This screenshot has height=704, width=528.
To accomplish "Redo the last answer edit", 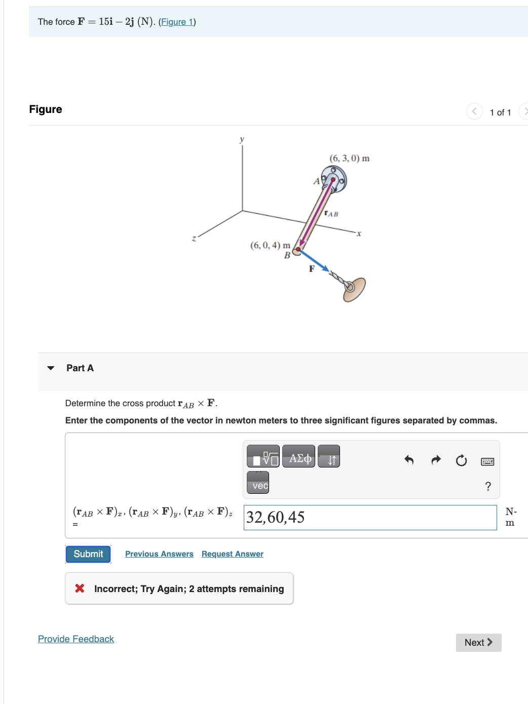I will click(435, 460).
